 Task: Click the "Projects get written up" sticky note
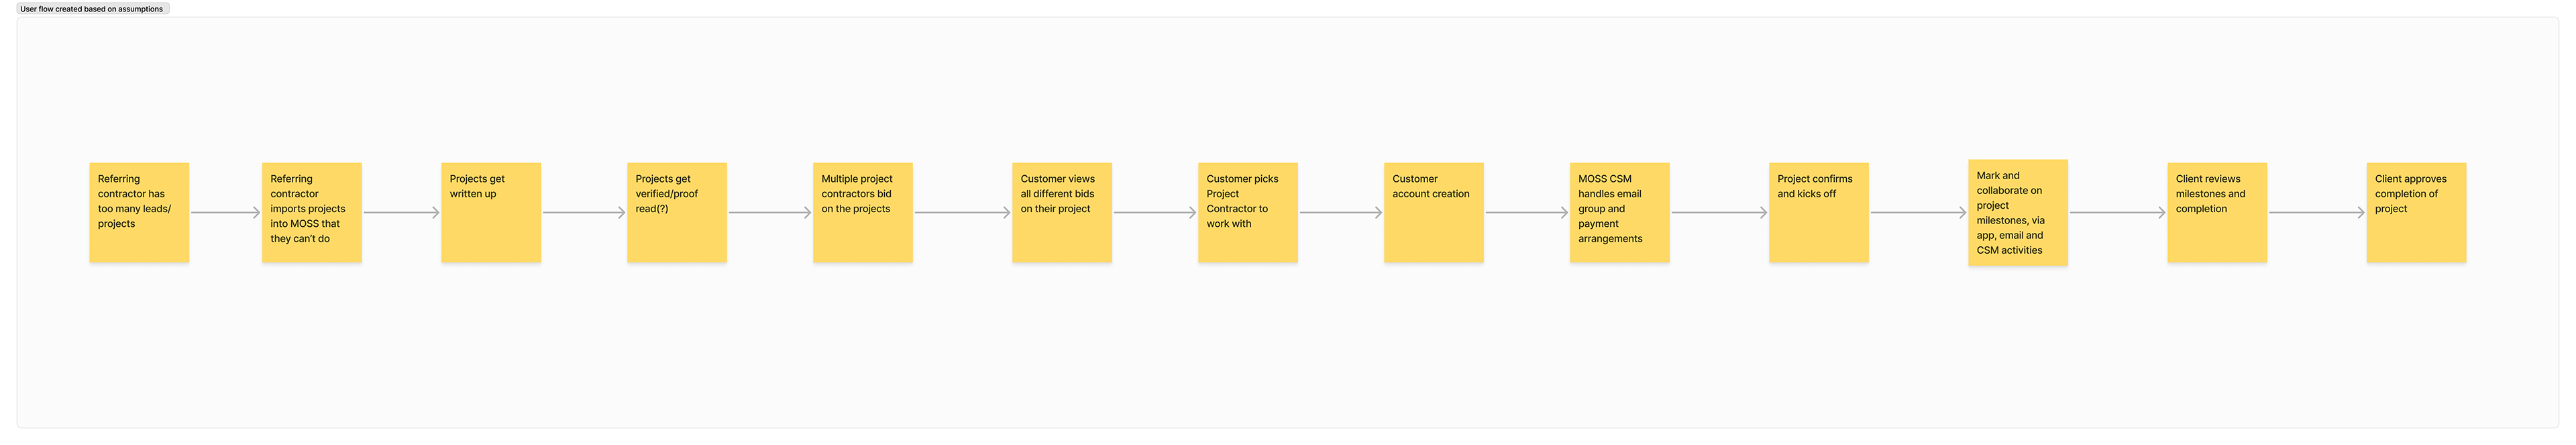pos(491,213)
